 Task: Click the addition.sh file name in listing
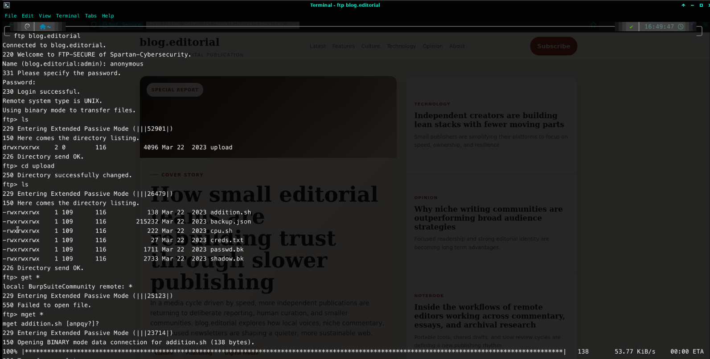click(231, 212)
